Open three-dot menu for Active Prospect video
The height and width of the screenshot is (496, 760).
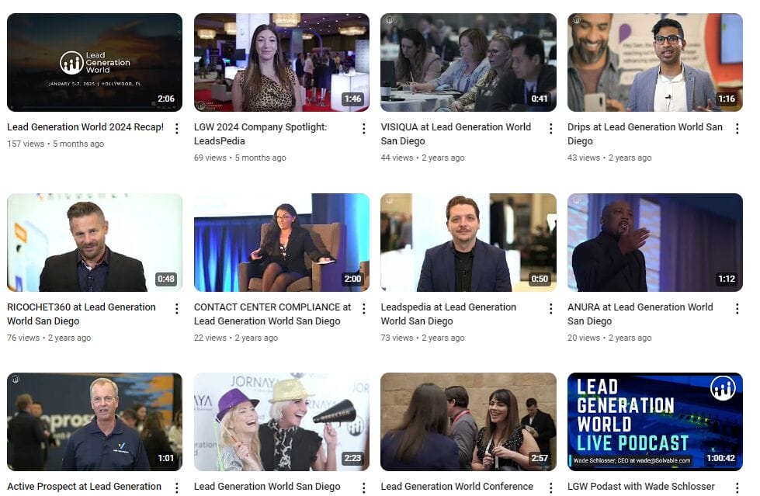[177, 487]
